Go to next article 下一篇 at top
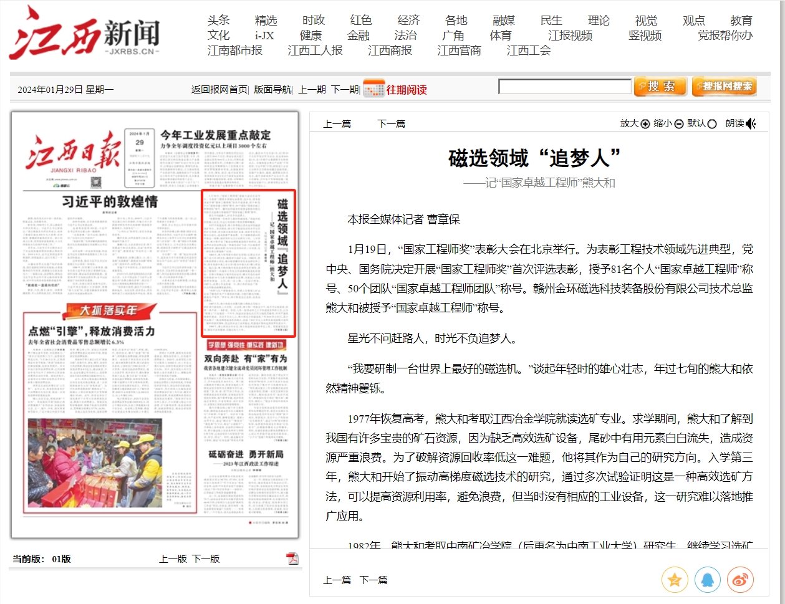This screenshot has width=785, height=604. pyautogui.click(x=391, y=123)
